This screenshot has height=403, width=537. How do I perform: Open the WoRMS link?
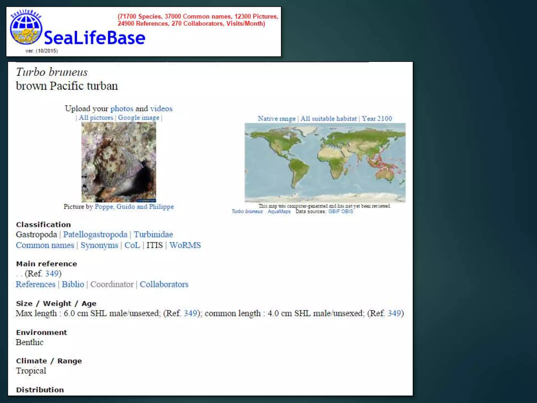(185, 245)
